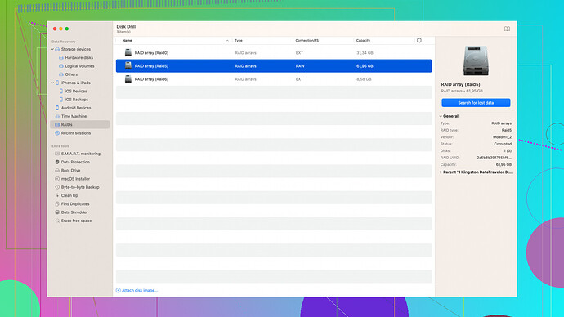The width and height of the screenshot is (564, 317).
Task: Click the green full-screen window button
Action: point(67,29)
